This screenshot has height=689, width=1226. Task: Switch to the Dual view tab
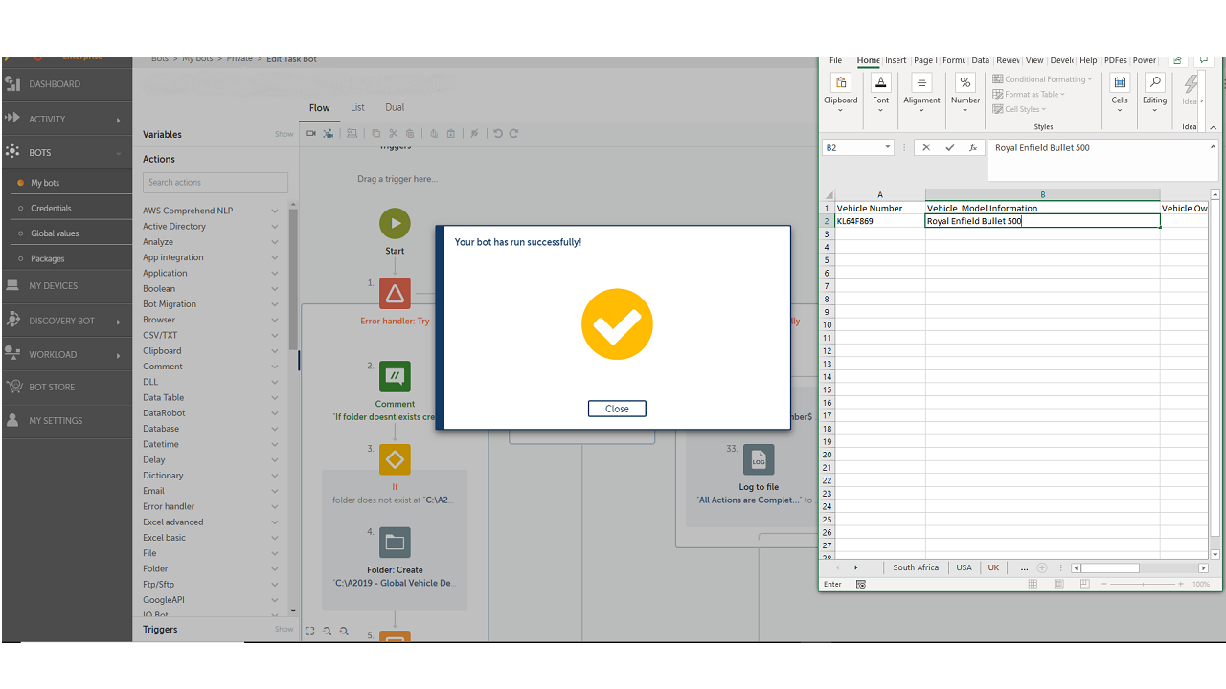(395, 107)
